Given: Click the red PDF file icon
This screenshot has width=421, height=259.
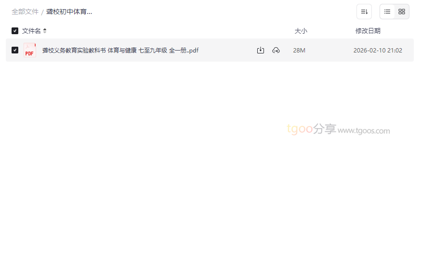Looking at the screenshot, I should [x=30, y=50].
